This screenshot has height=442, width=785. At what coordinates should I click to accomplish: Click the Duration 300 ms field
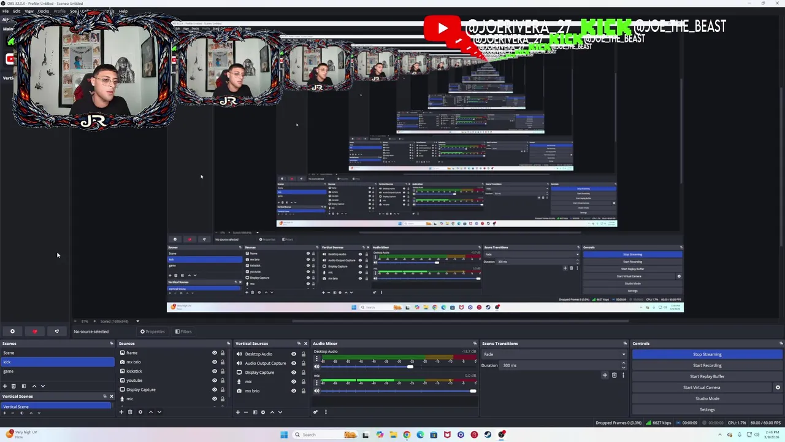[x=562, y=365]
